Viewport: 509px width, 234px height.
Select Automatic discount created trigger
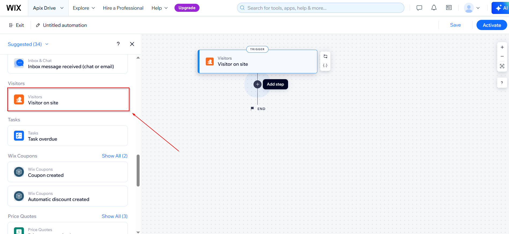(x=68, y=196)
